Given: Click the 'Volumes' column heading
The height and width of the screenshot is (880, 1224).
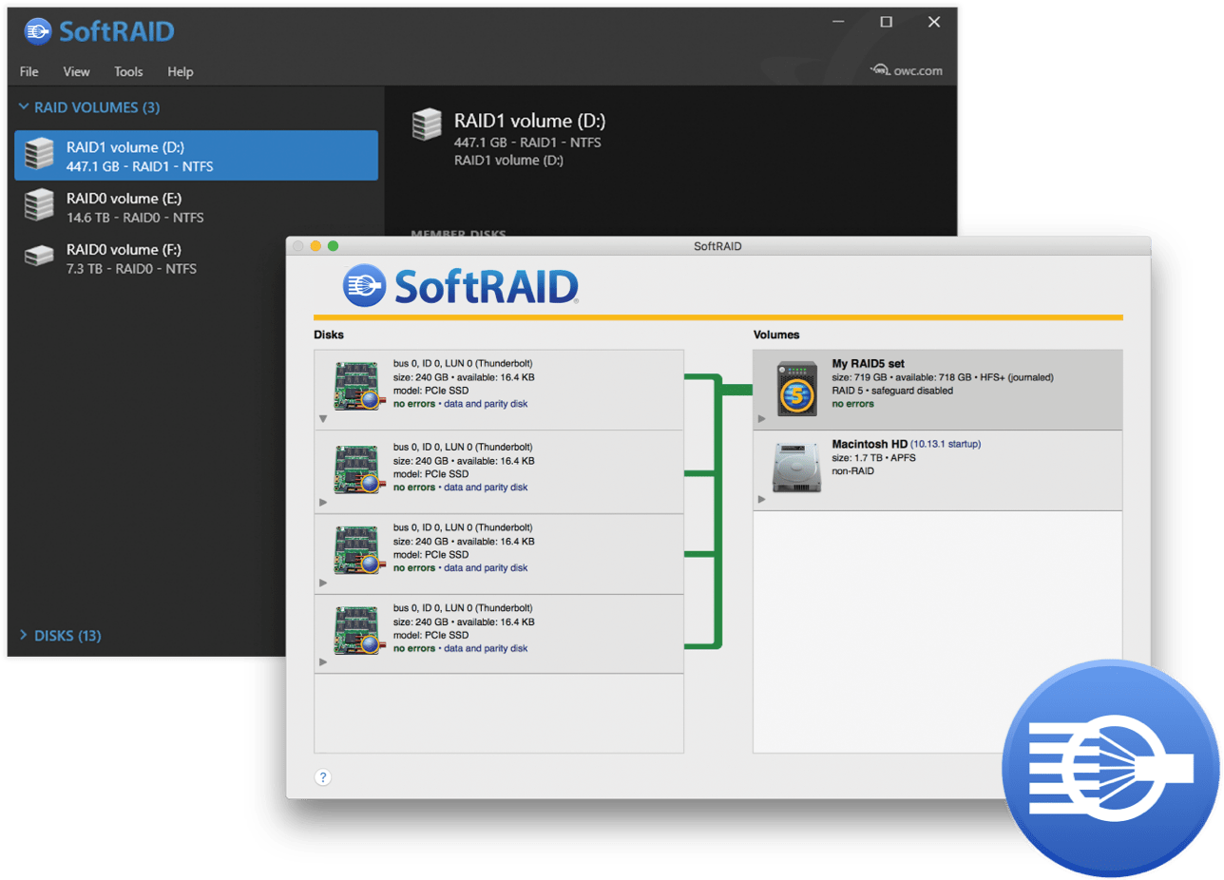Looking at the screenshot, I should [776, 335].
